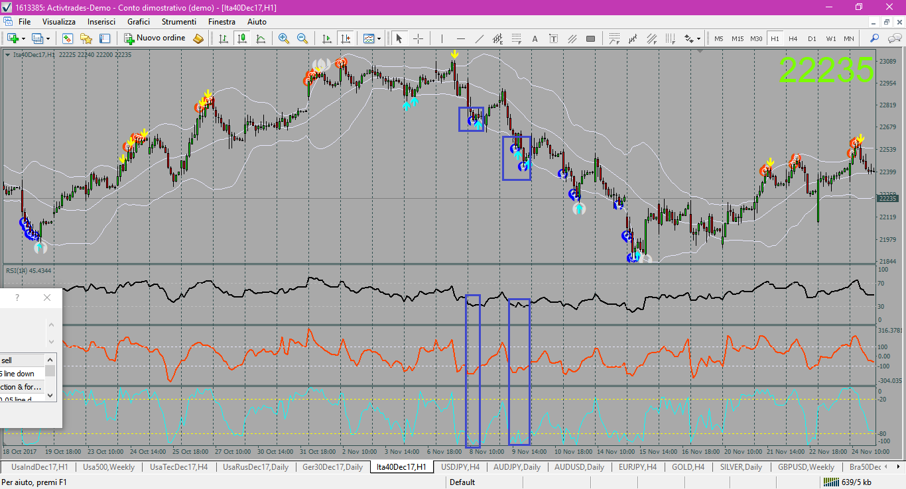The image size is (906, 489).
Task: Open the Profiles icon
Action: (x=38, y=38)
